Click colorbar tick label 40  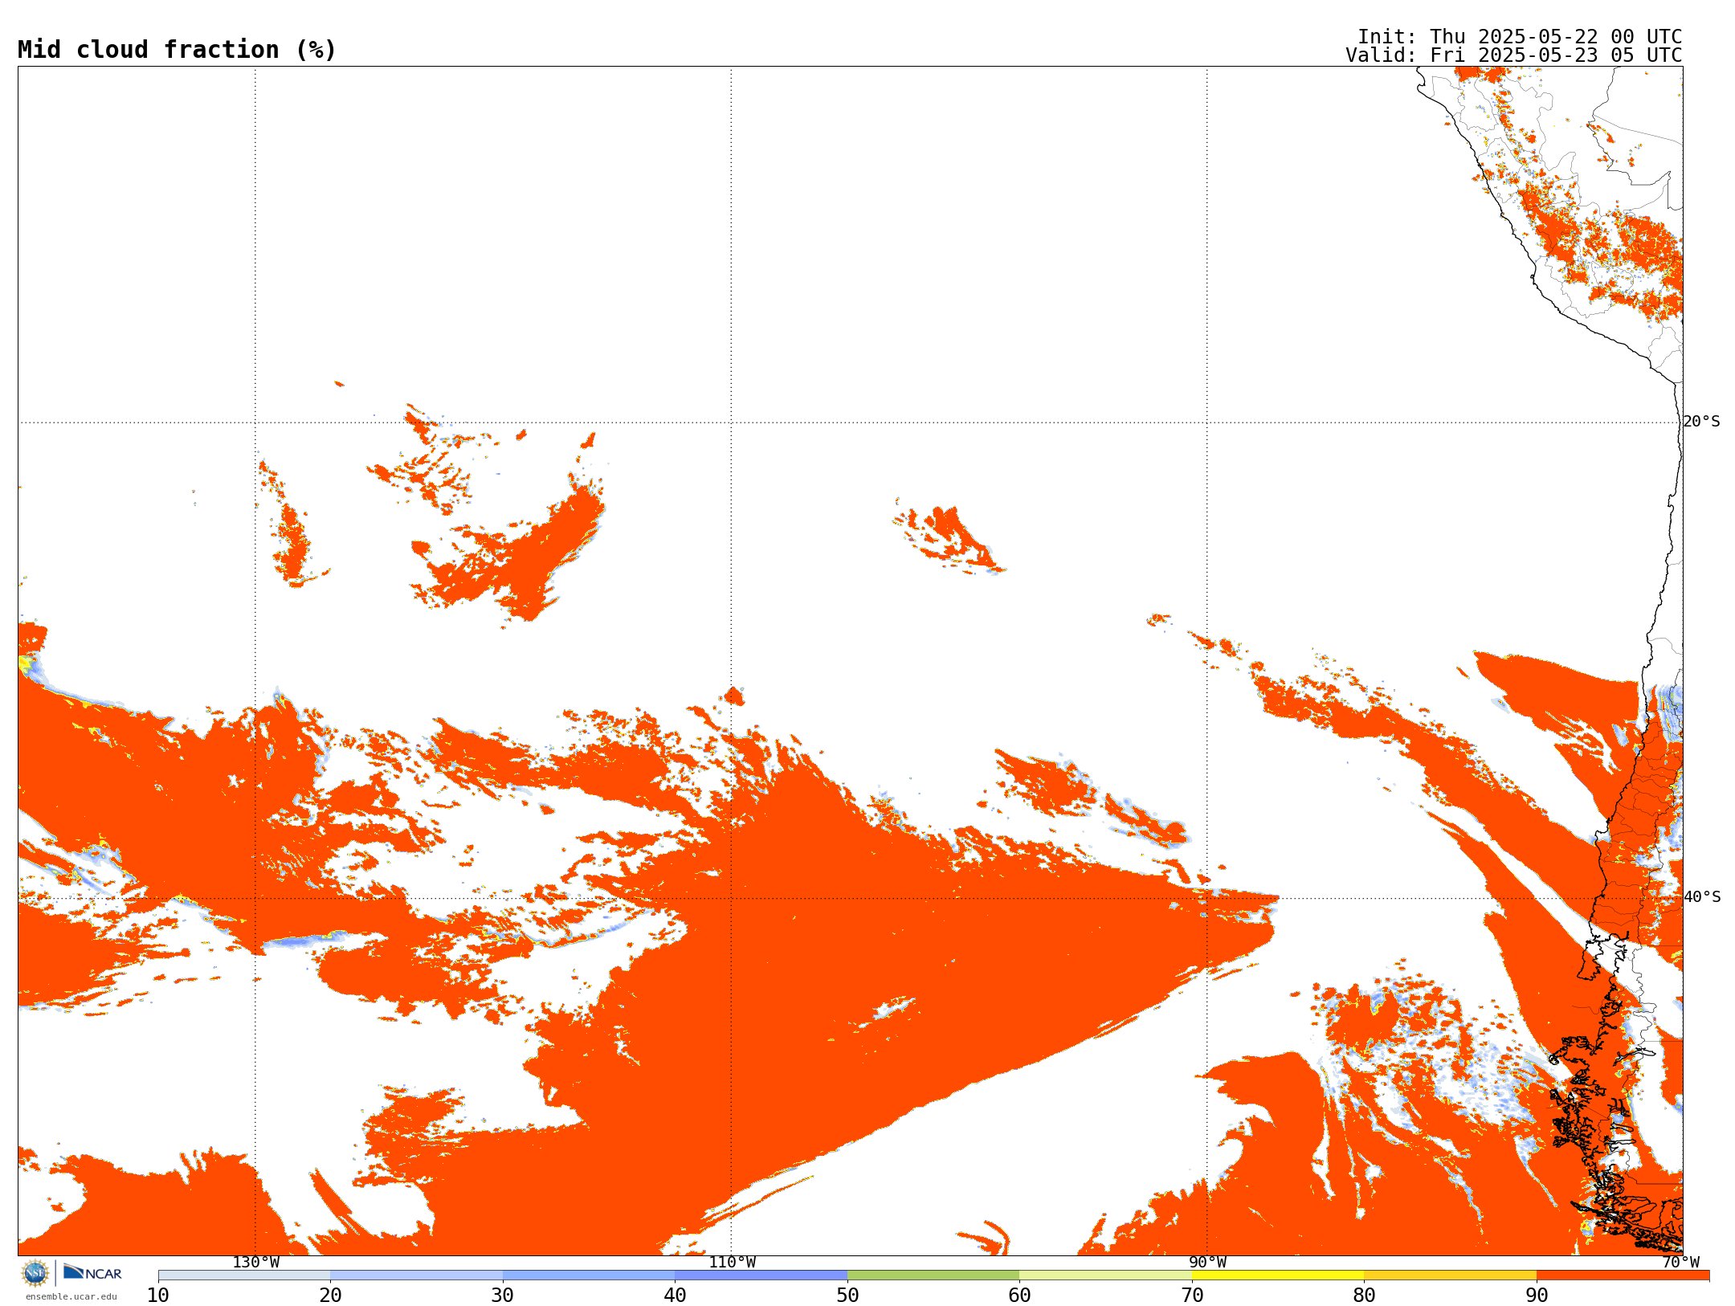click(675, 1295)
